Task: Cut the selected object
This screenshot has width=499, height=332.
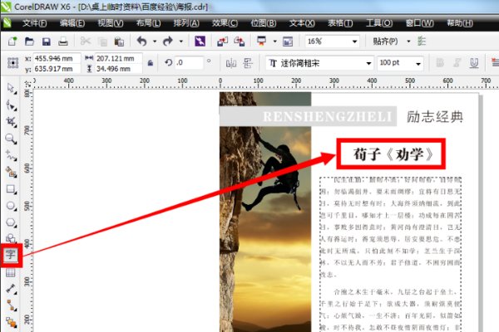Action: pos(86,41)
